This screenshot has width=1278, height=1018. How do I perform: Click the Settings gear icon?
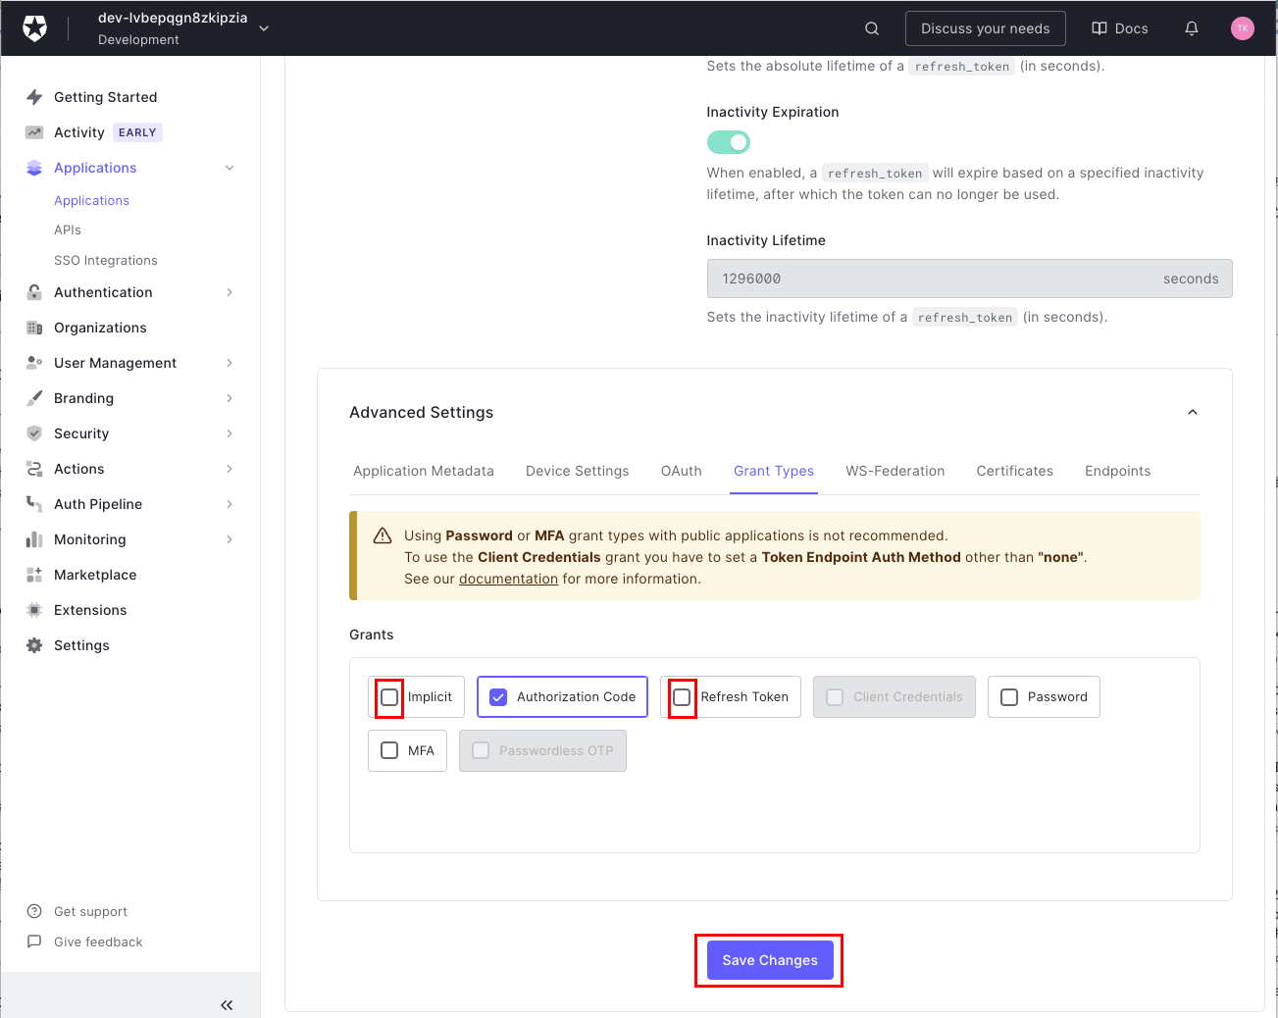click(x=34, y=645)
